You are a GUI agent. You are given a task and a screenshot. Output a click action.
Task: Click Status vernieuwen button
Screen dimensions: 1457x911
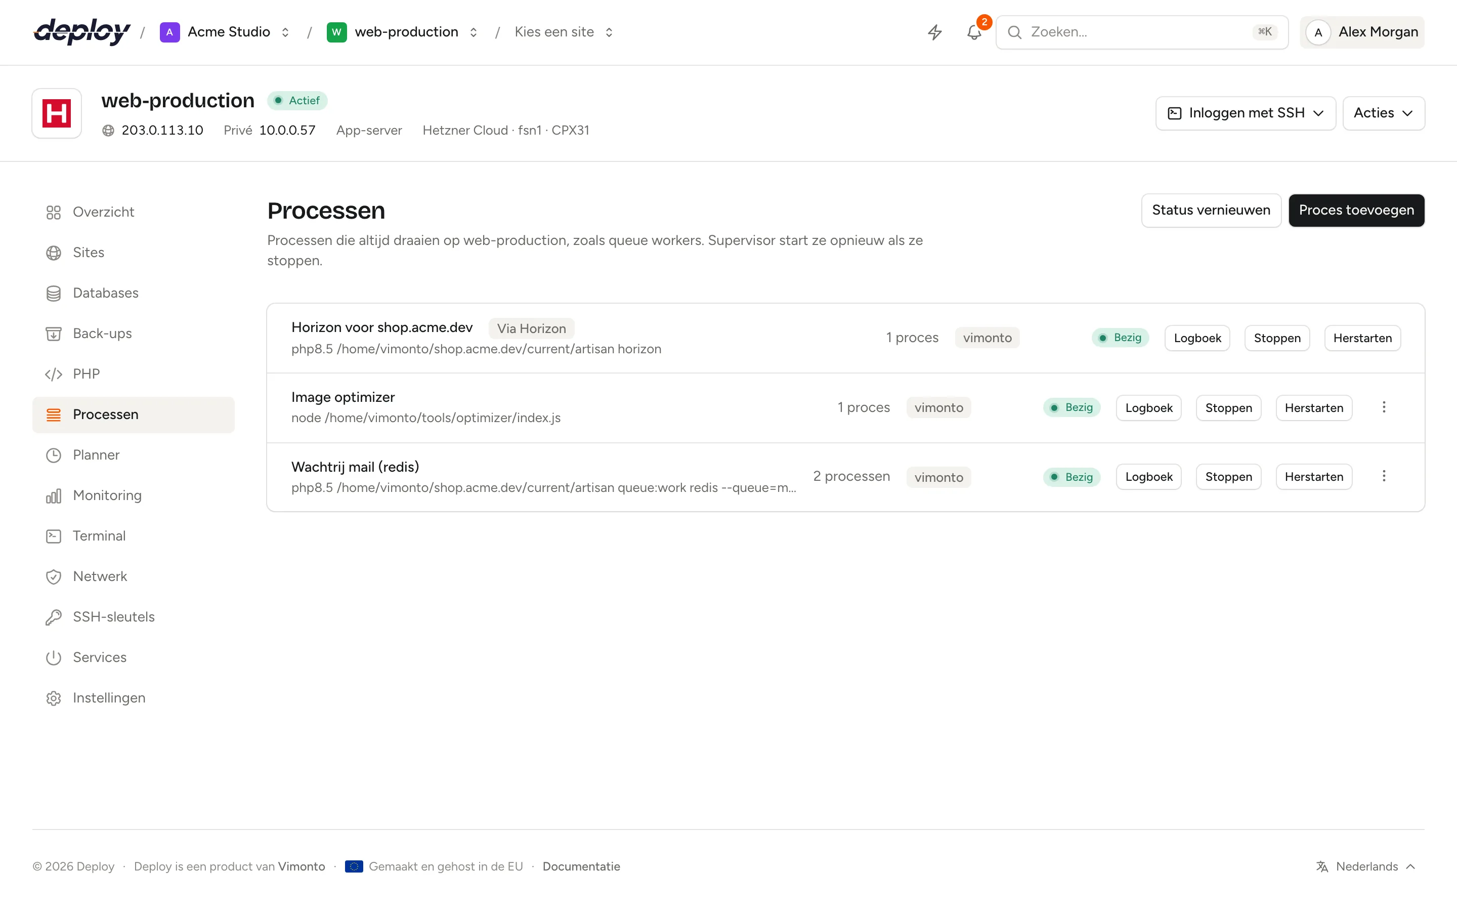pyautogui.click(x=1211, y=210)
